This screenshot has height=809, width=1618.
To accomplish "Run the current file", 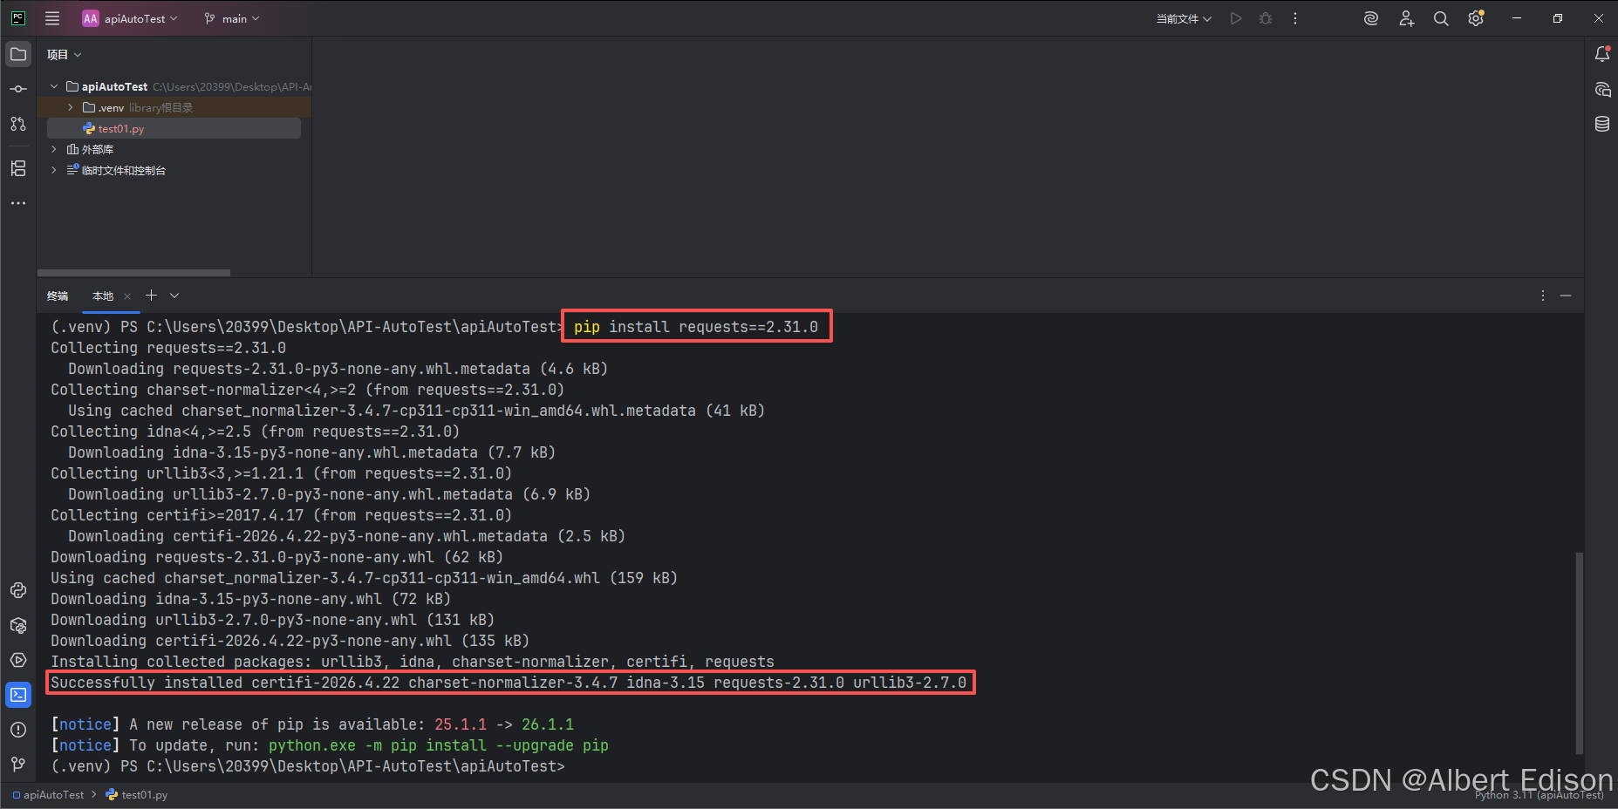I will [1236, 18].
